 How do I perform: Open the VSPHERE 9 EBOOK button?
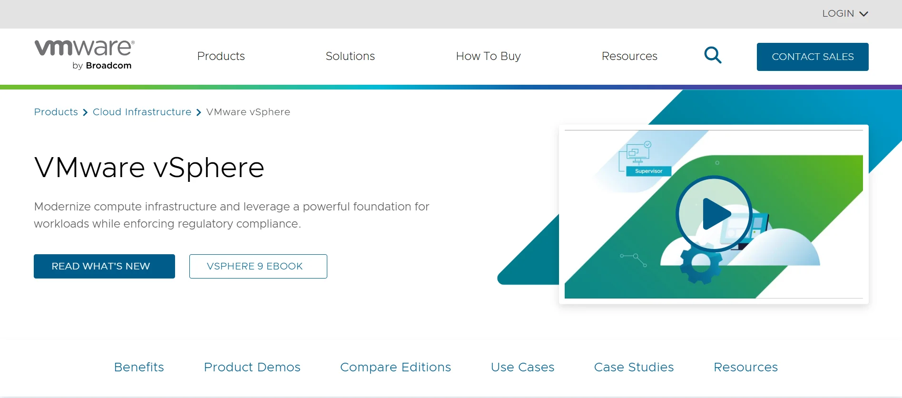click(x=258, y=266)
